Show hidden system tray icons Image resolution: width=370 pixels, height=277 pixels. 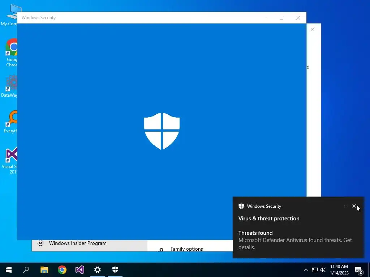306,270
